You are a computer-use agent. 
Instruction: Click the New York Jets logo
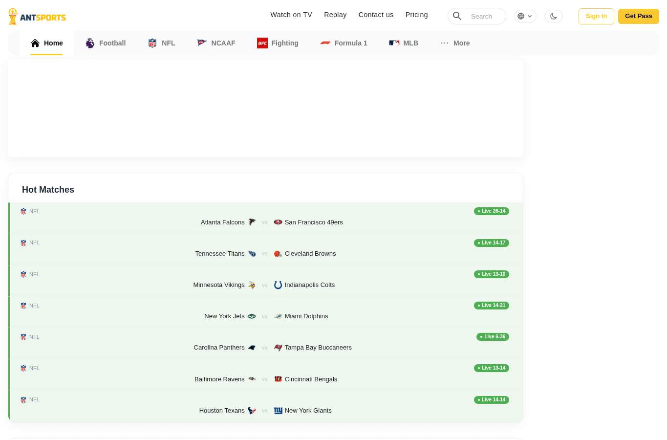[x=252, y=316]
